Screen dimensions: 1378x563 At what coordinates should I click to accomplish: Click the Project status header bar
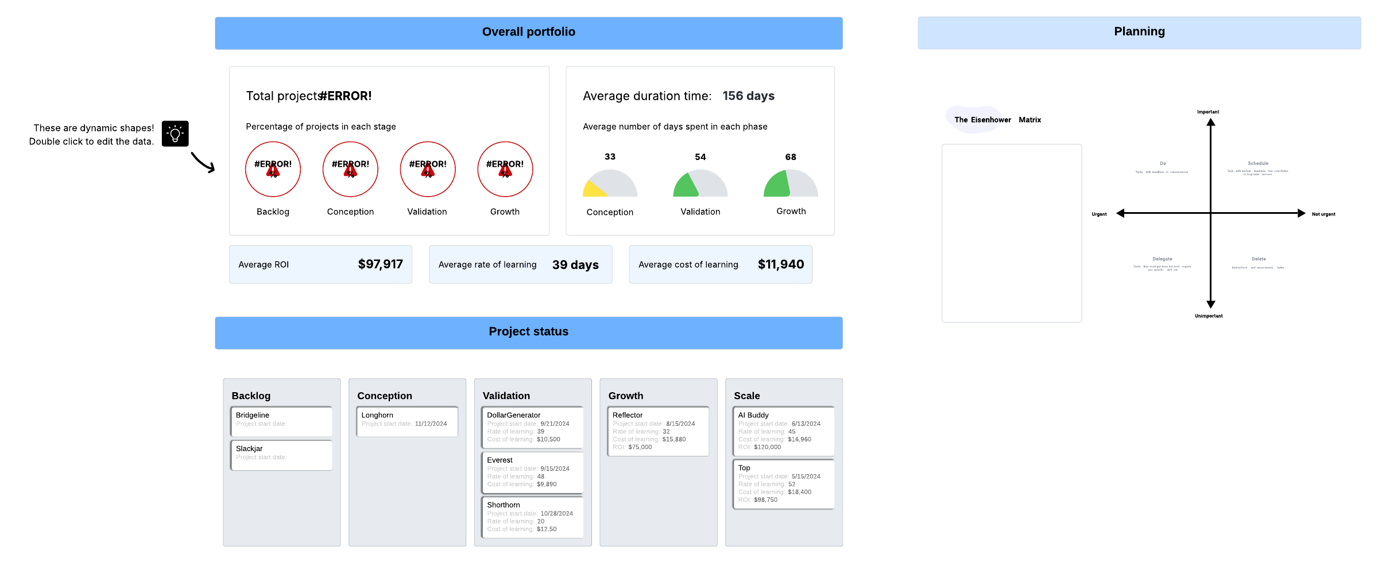tap(528, 333)
